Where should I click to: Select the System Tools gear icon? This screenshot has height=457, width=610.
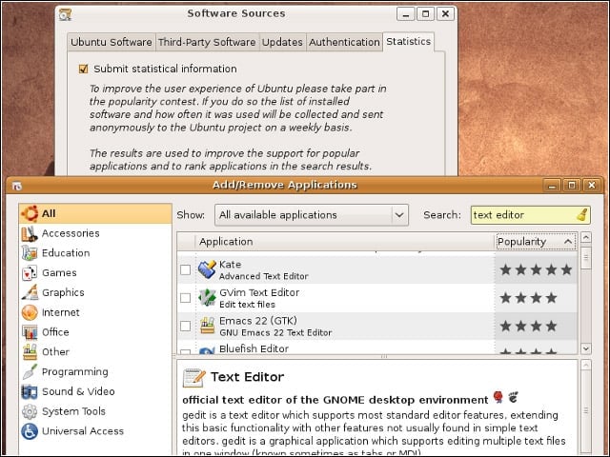[30, 411]
